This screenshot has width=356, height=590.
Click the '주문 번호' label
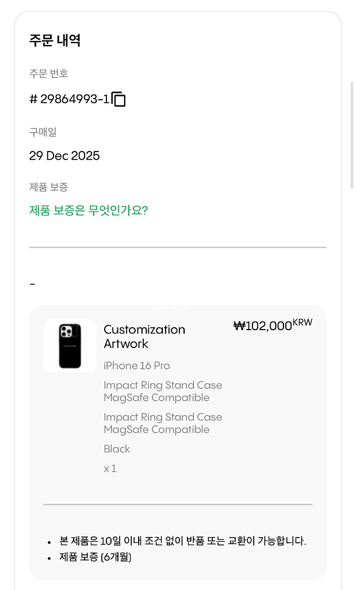pos(49,73)
